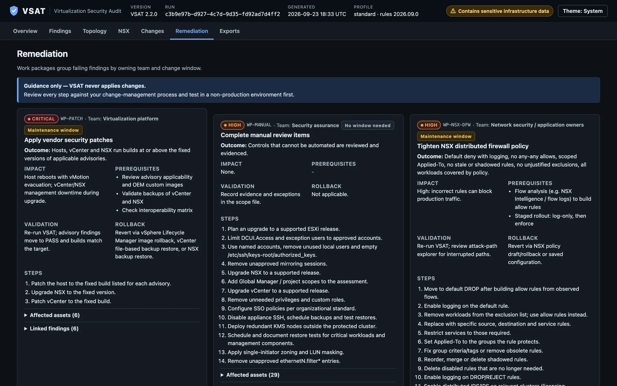The image size is (617, 386).
Task: Click Maintenance window tag on WP-PATCH card
Action: click(x=53, y=130)
